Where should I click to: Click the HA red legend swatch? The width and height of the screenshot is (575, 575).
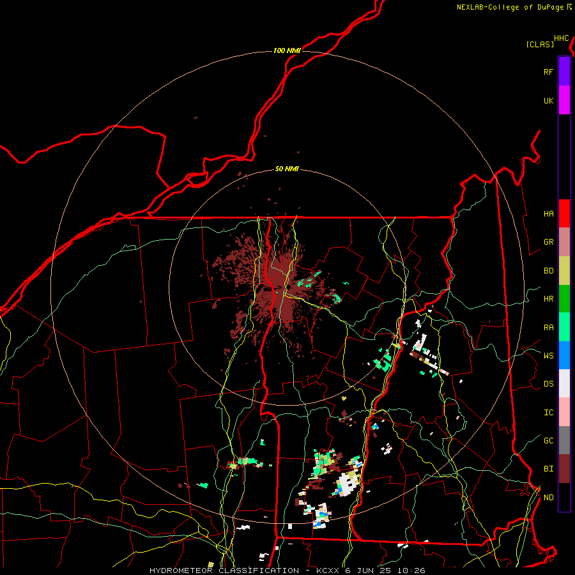tap(564, 213)
